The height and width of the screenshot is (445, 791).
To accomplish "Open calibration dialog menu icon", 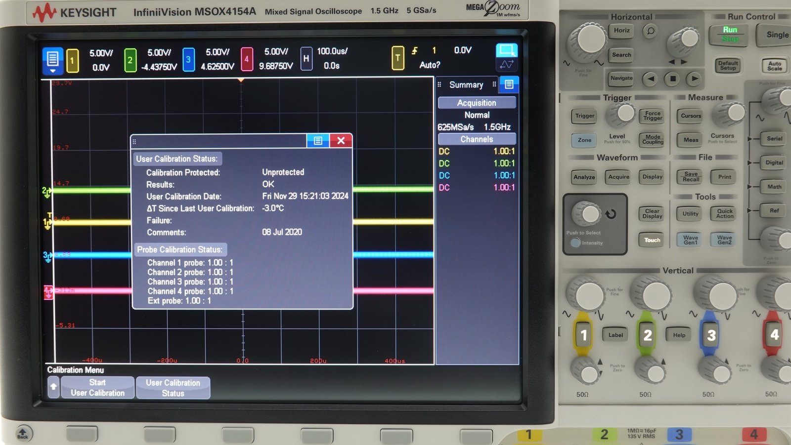I will (x=318, y=141).
